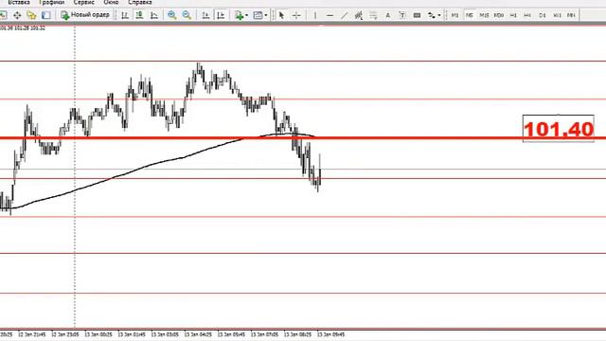Viewport: 606px width, 341px height.
Task: Click the 12 Jan 21:45 time label
Action: point(32,334)
